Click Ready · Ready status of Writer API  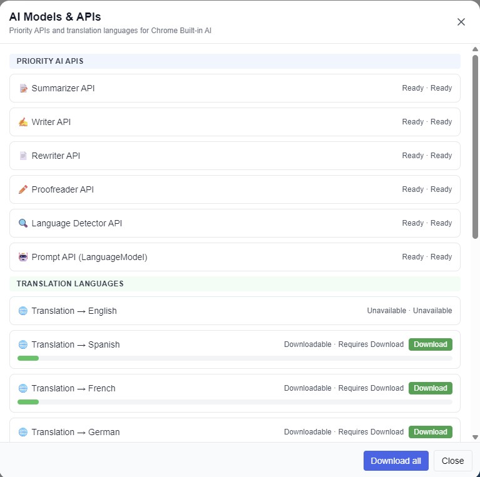coord(427,122)
